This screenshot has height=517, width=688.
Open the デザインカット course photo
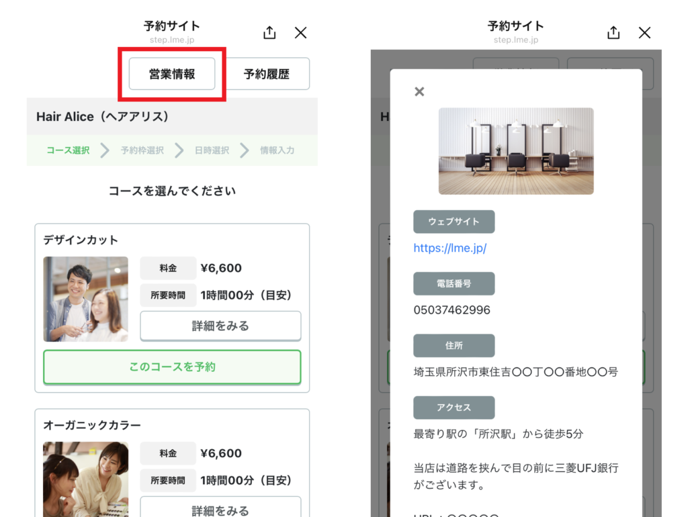pos(86,299)
